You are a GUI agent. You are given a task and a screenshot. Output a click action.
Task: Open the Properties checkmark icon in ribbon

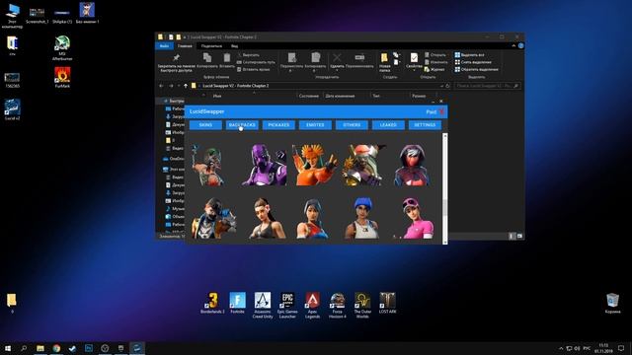(x=414, y=58)
